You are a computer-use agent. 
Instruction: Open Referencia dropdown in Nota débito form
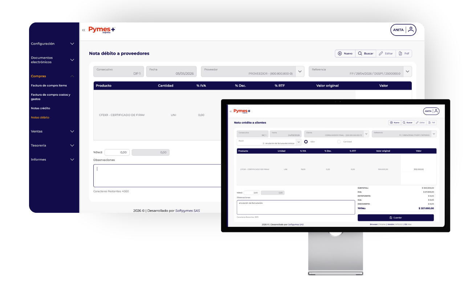pyautogui.click(x=407, y=71)
